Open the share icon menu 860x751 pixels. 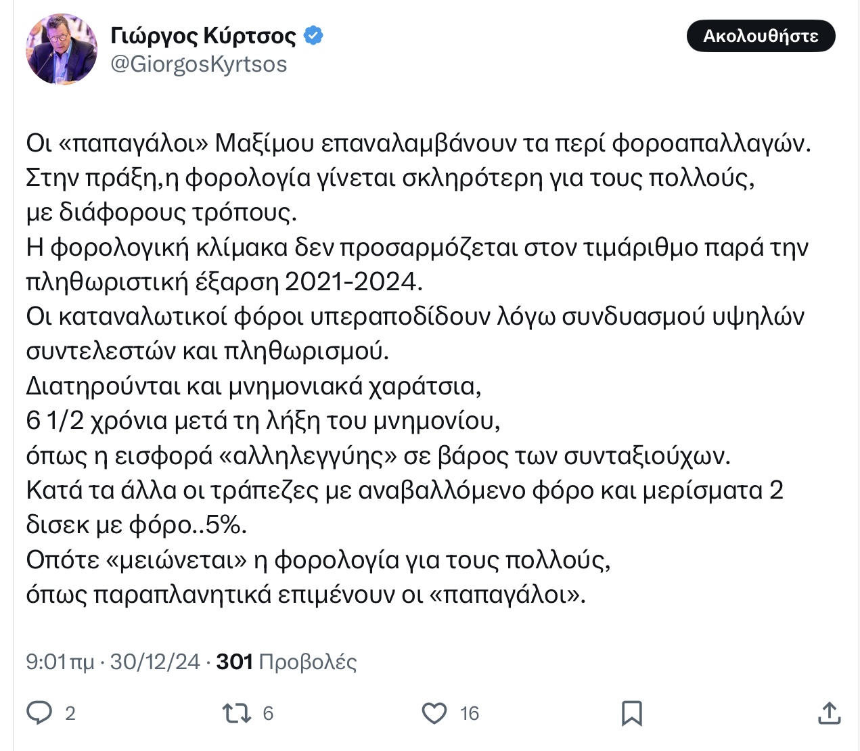click(x=829, y=712)
